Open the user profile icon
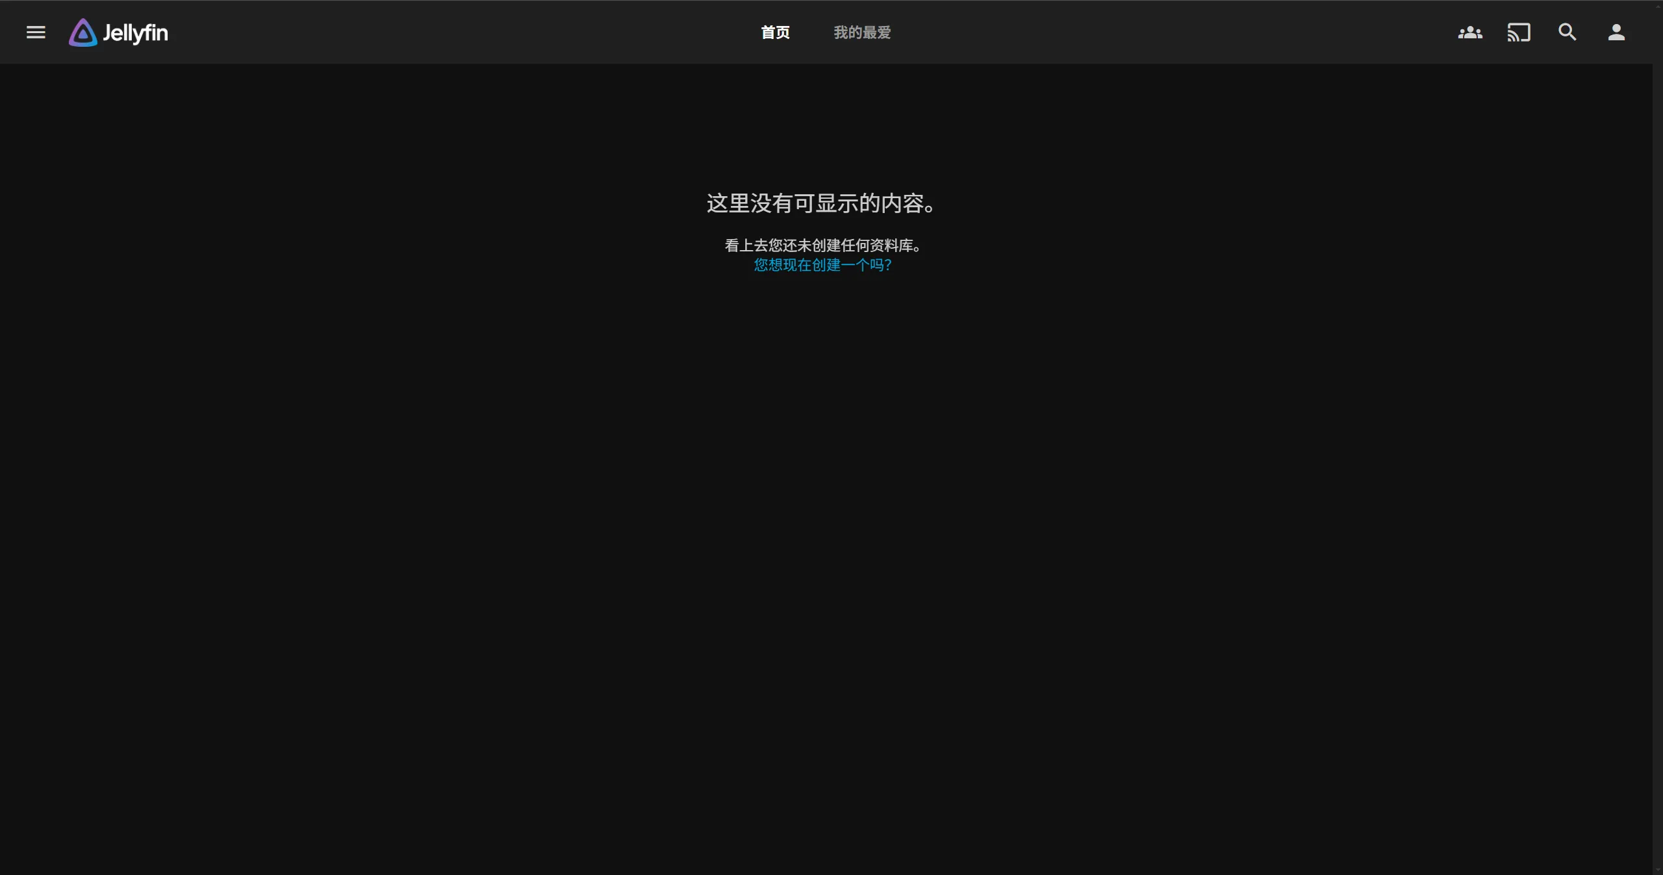Screen dimensions: 1663x875 (x=1616, y=32)
